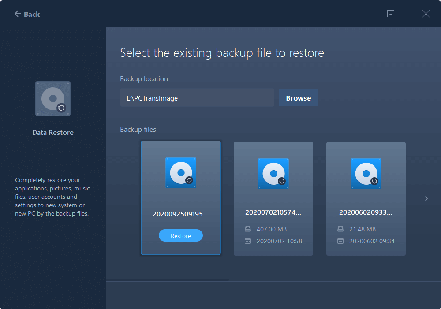Click the 2020070210574... backup file name
The height and width of the screenshot is (309, 441).
[273, 212]
